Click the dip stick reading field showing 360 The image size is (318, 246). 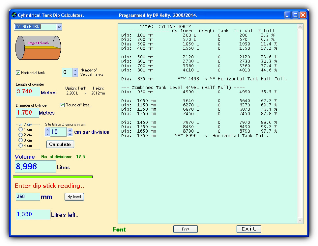tap(28, 197)
